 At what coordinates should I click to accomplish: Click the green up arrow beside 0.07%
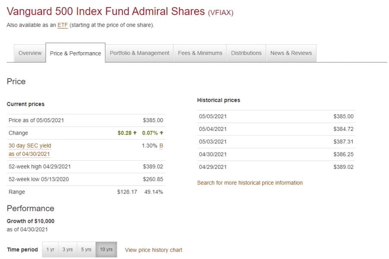point(161,133)
